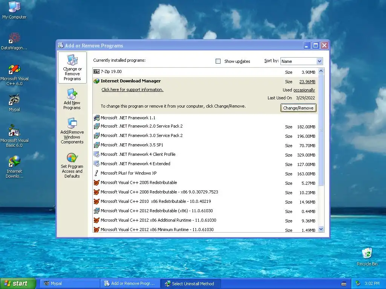Open the Recycle Bin

367,257
